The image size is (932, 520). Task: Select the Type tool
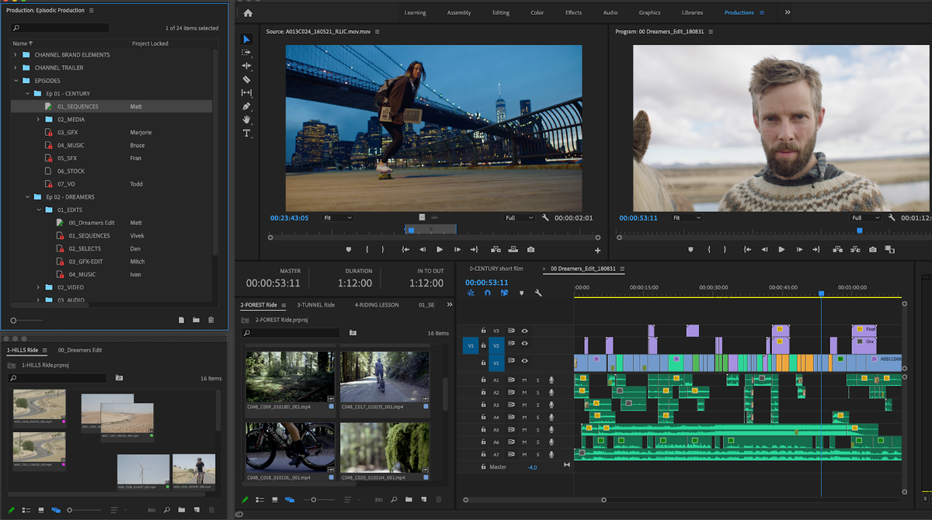tap(247, 133)
